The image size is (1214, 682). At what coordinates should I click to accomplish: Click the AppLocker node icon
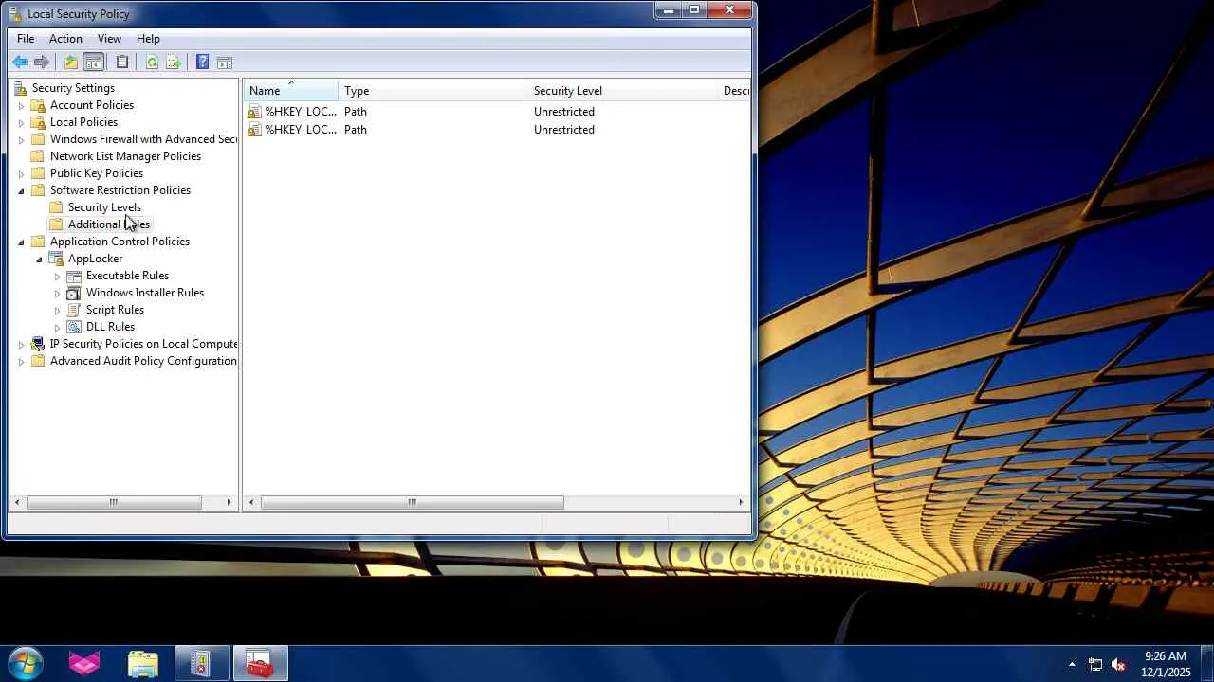click(x=56, y=259)
